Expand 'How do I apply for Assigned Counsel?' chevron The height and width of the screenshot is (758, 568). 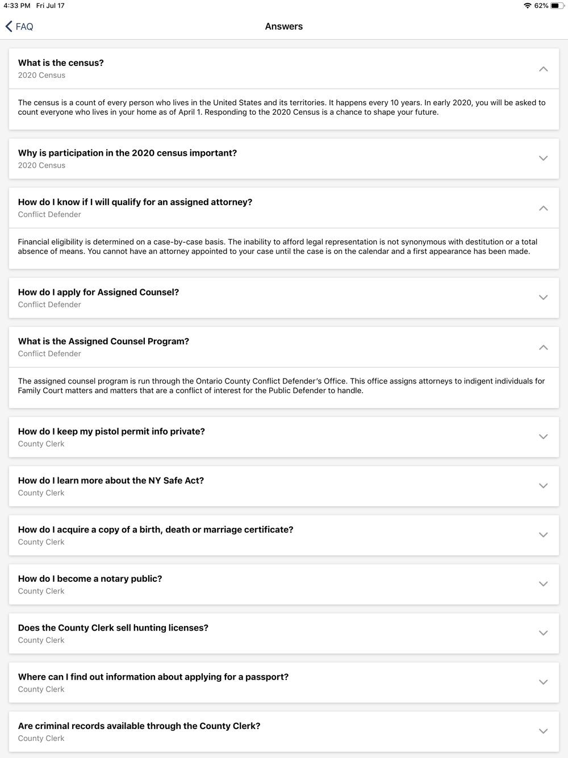[543, 298]
